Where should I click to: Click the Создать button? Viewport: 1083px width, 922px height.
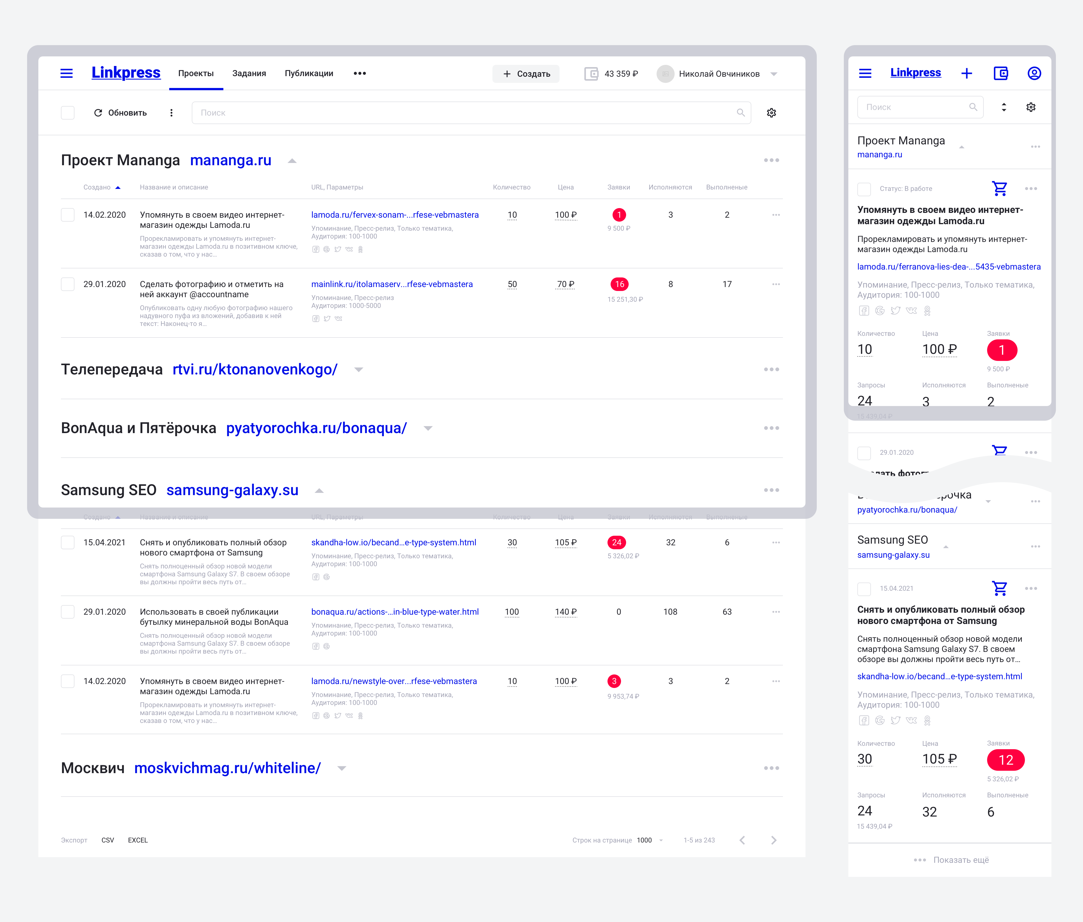coord(526,74)
